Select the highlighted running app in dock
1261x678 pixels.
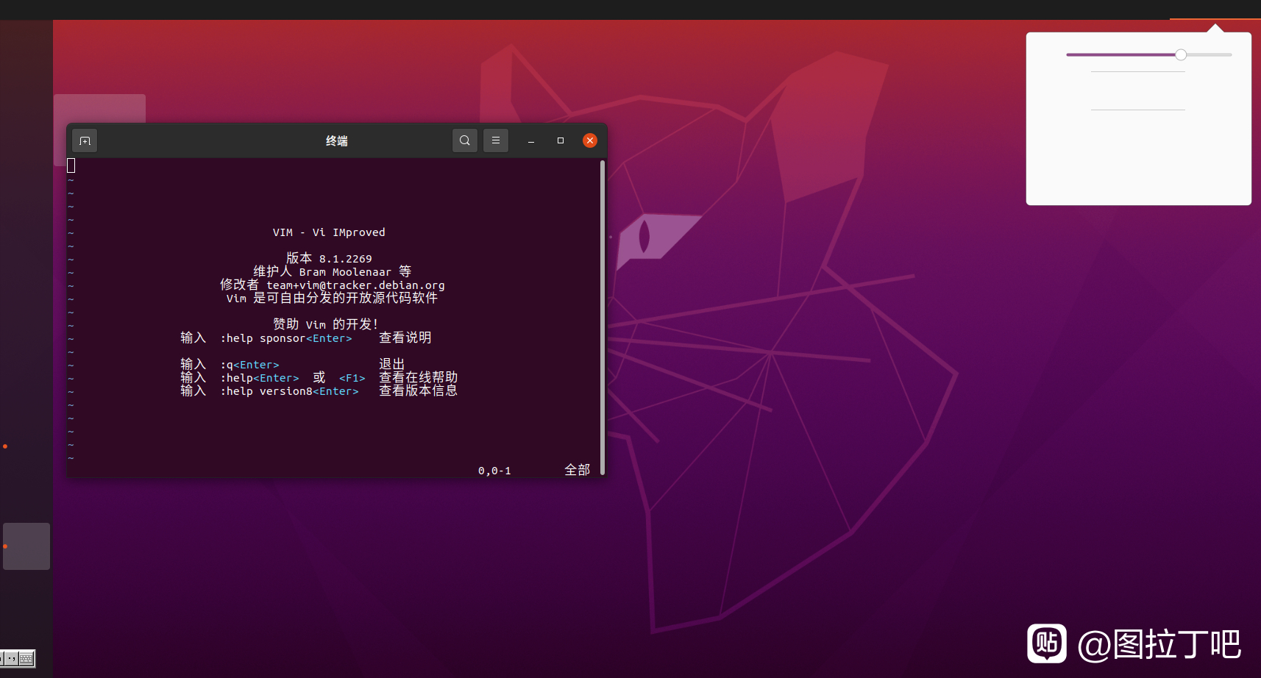pos(26,546)
